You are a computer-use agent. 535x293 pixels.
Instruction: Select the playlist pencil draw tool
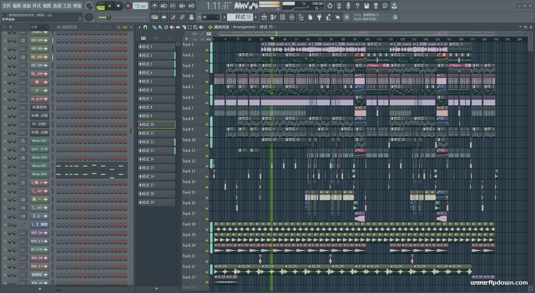(x=154, y=27)
